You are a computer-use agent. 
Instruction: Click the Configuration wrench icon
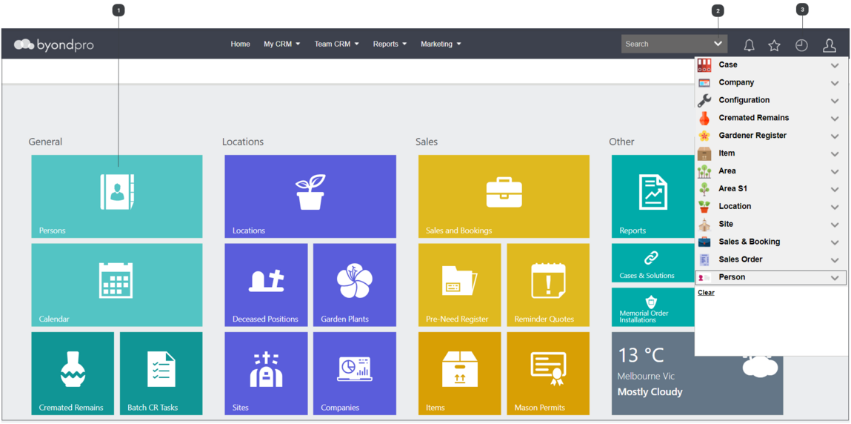704,100
